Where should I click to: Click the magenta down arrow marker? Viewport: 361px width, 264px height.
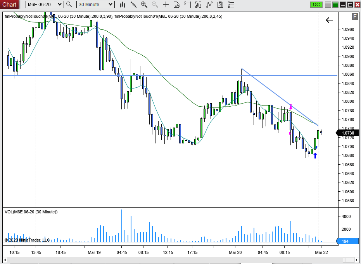point(291,107)
